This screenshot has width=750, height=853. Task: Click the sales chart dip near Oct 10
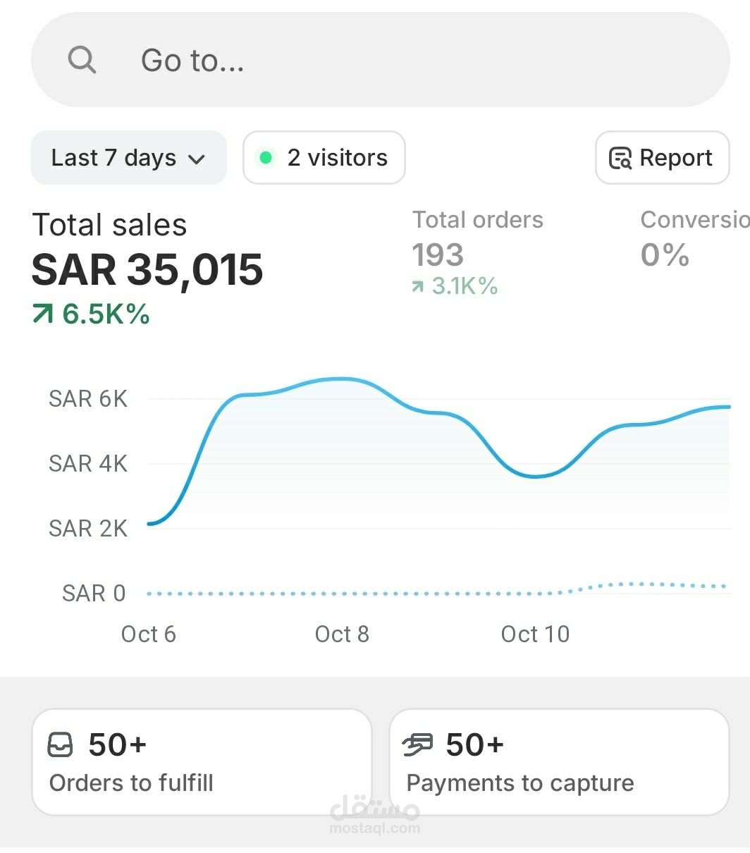click(x=536, y=477)
